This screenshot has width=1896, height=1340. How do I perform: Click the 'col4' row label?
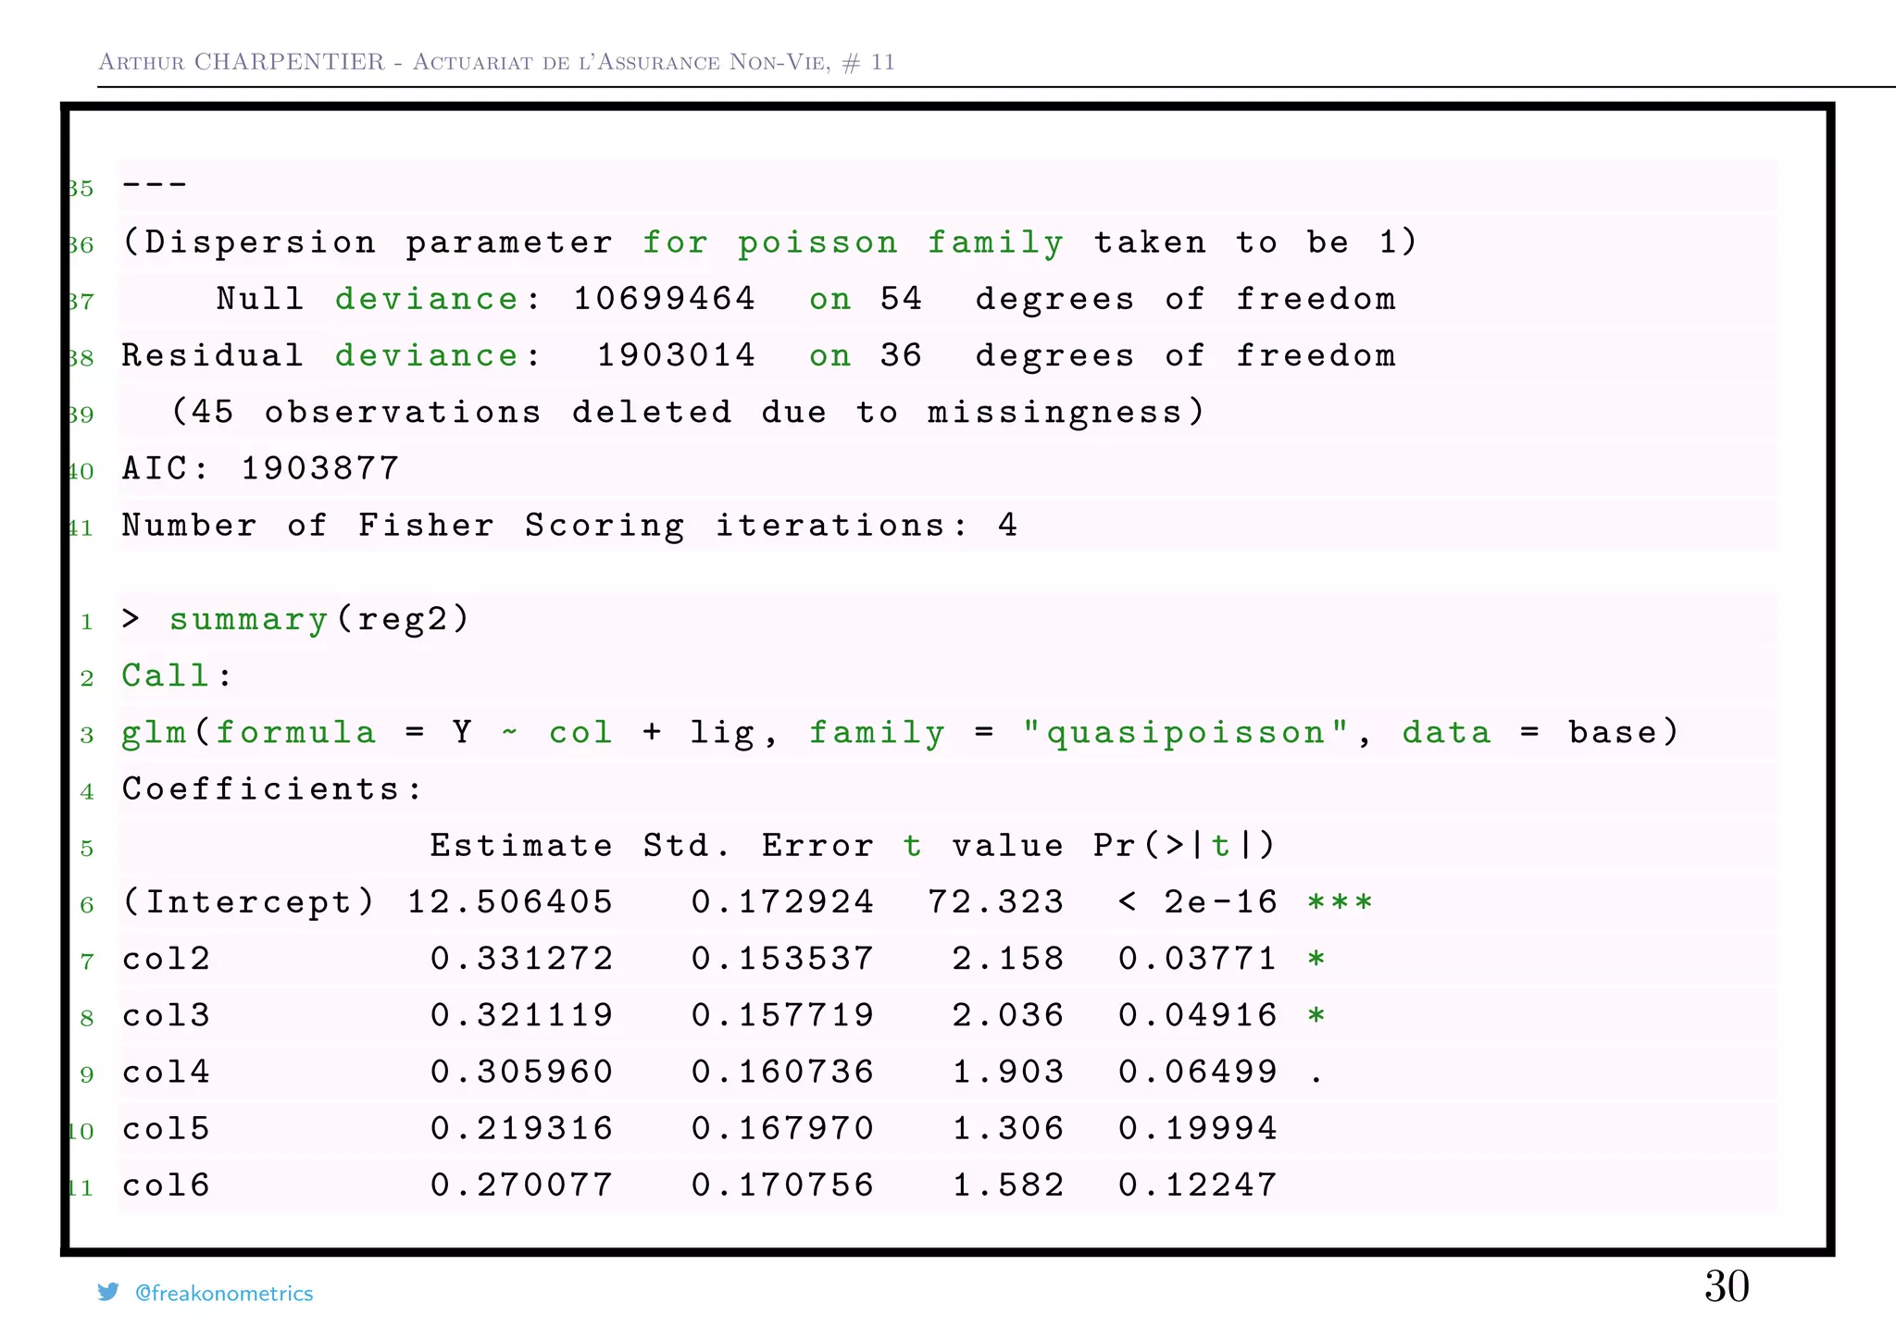click(x=167, y=1072)
